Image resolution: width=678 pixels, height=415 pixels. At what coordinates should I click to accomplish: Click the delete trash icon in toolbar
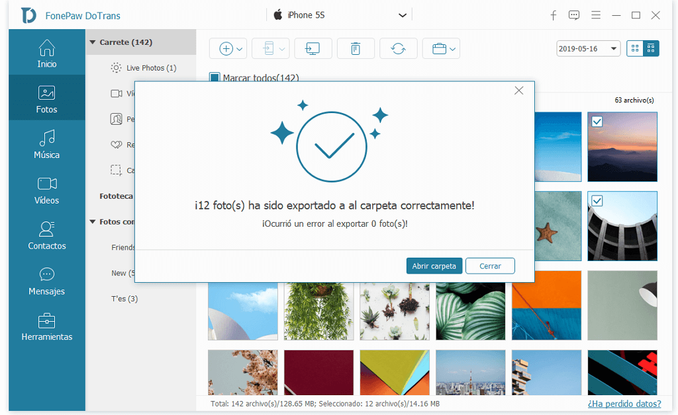356,48
